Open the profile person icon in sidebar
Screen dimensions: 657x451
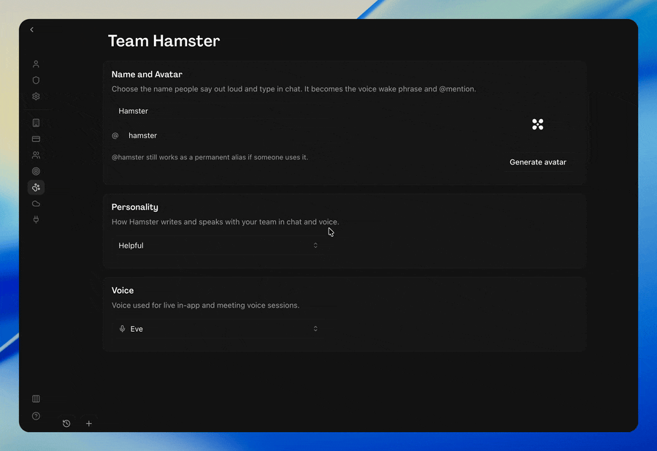click(36, 64)
